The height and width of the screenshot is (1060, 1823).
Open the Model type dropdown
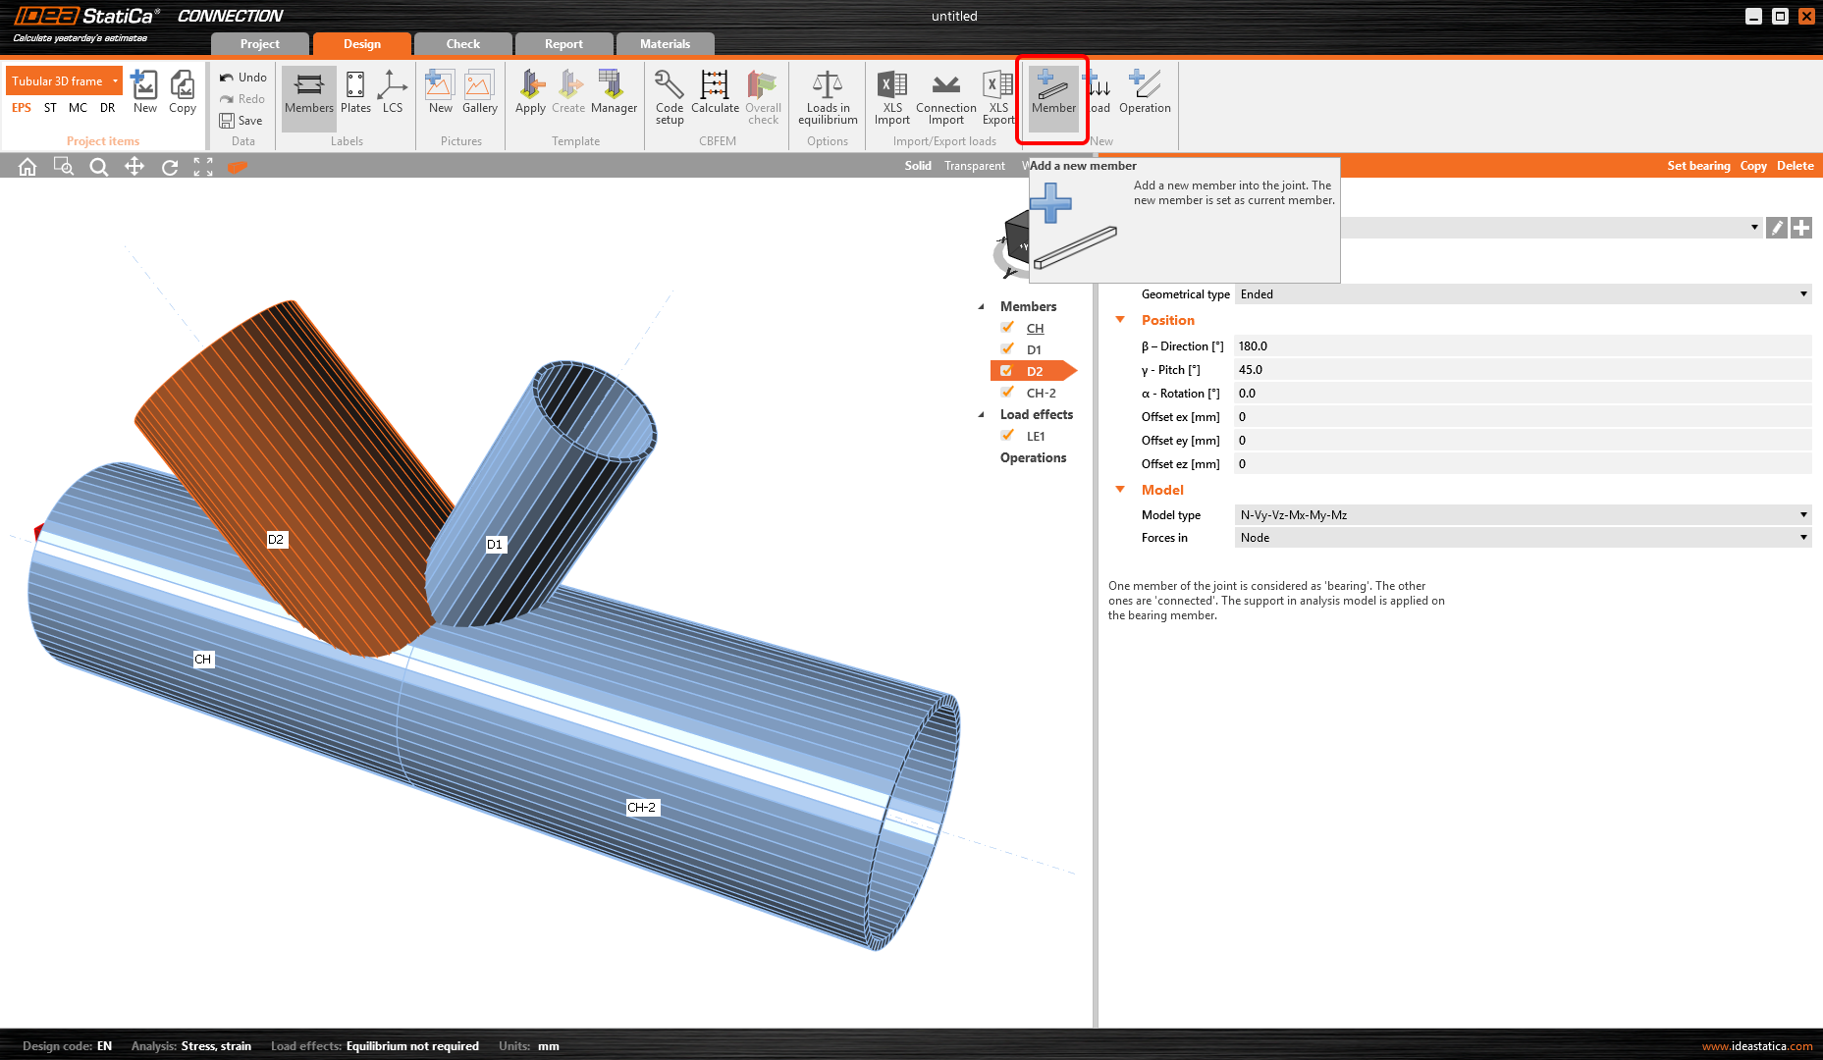point(1522,515)
